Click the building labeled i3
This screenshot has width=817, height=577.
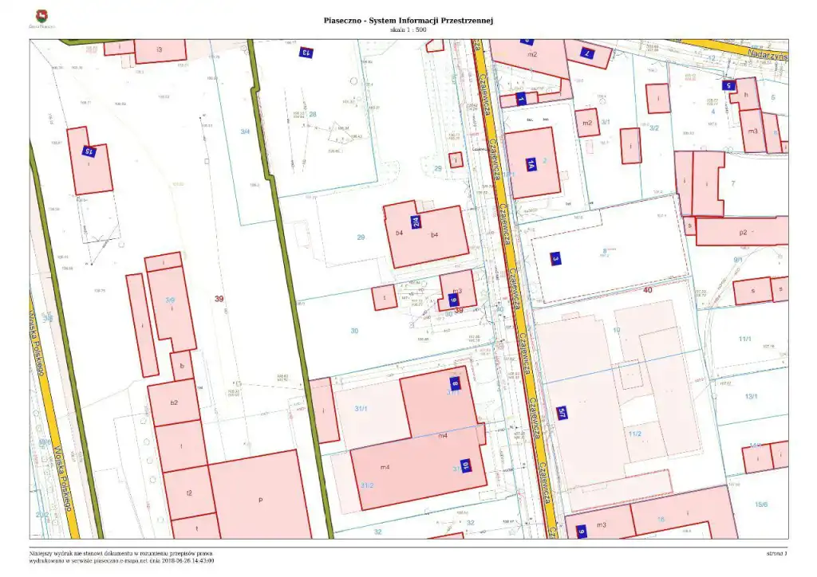(x=160, y=51)
